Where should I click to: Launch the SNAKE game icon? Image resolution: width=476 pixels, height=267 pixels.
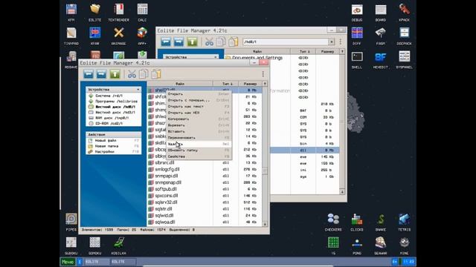pos(381,222)
